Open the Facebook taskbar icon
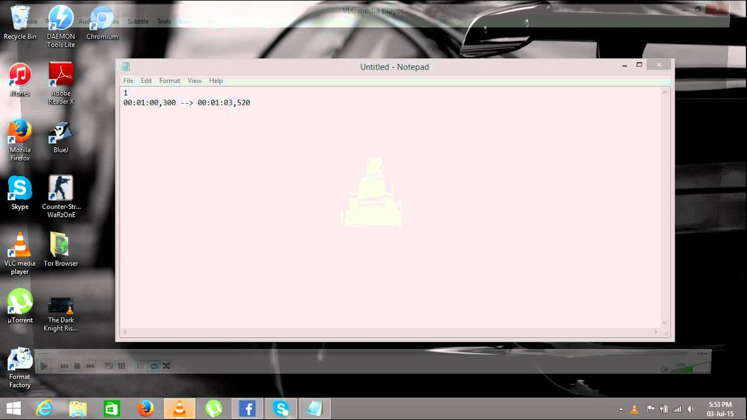The image size is (747, 420). [x=247, y=408]
